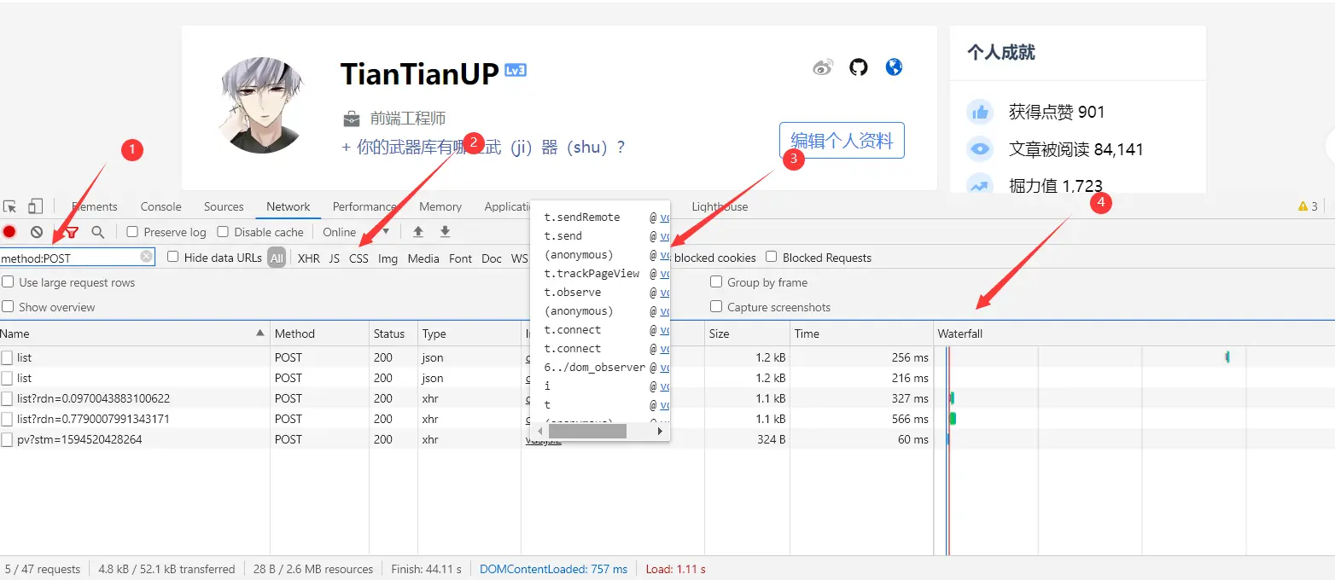Open the Sources tab
This screenshot has height=580, width=1335.
[x=224, y=206]
